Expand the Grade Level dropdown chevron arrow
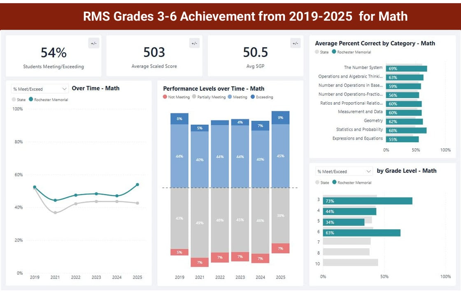 tap(368, 171)
